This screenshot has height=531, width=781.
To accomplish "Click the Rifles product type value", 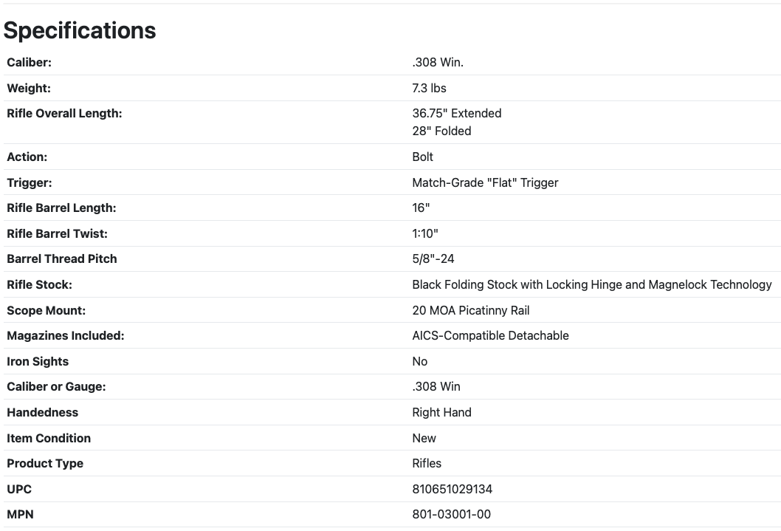I will tap(427, 463).
